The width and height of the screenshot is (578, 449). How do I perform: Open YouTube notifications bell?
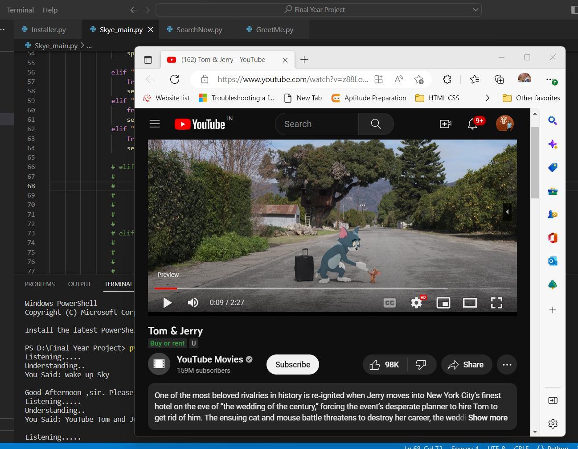(x=472, y=124)
